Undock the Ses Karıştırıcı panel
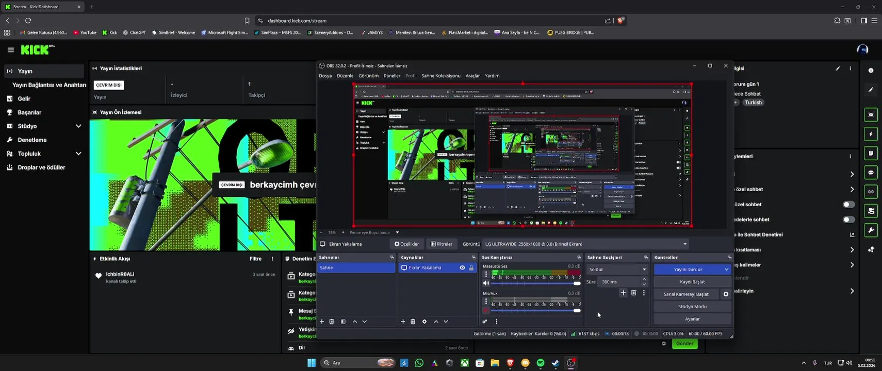 coord(579,257)
